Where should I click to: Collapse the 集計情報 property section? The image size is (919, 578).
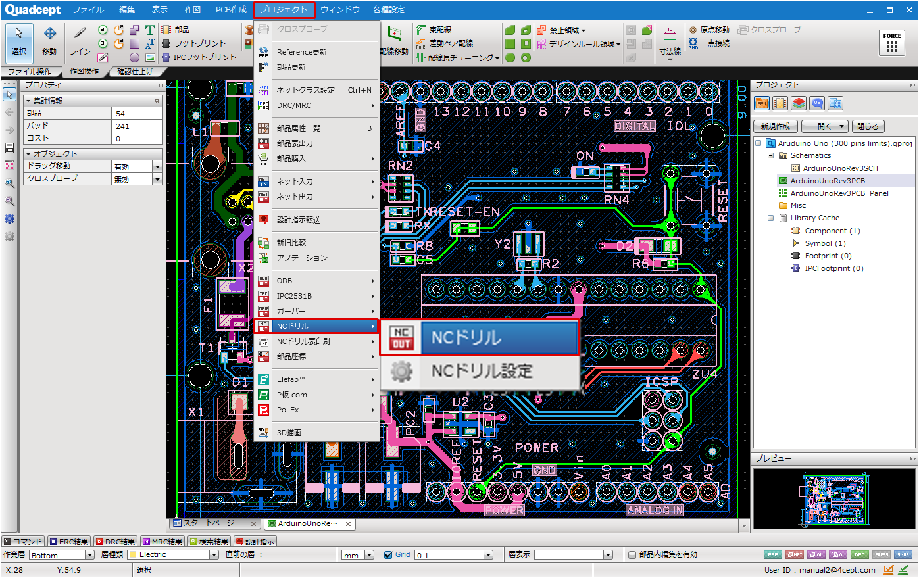click(28, 101)
